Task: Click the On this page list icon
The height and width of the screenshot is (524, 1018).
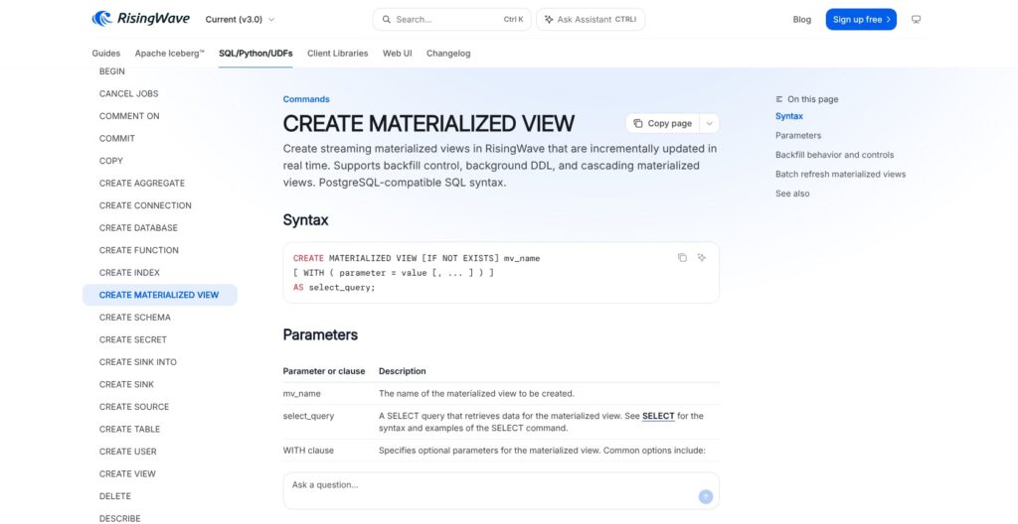Action: [779, 99]
